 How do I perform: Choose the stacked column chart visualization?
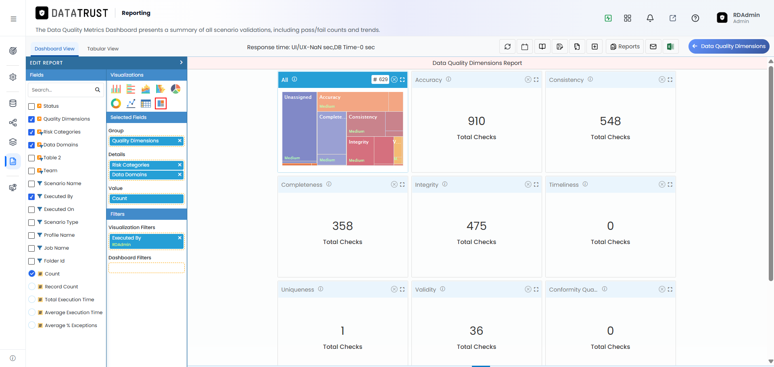[x=146, y=89]
